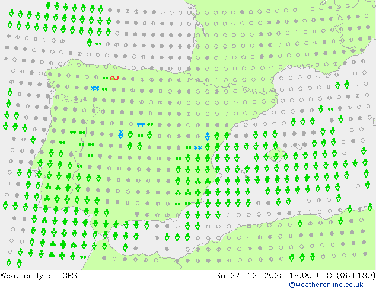Click the '(06+180)' forecast run text

[356, 276]
